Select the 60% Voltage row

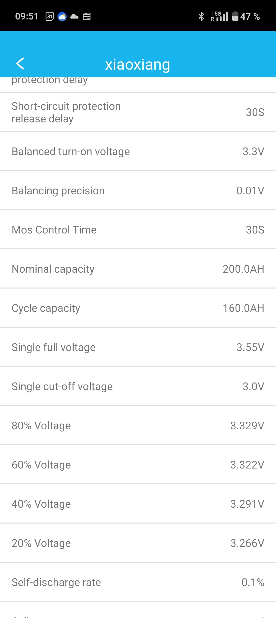(x=138, y=465)
